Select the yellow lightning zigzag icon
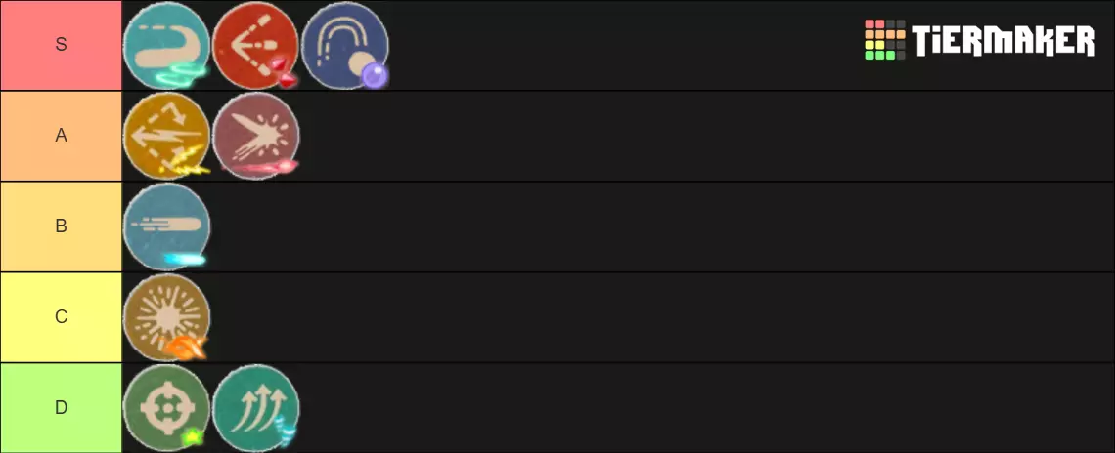The image size is (1115, 453). [167, 136]
